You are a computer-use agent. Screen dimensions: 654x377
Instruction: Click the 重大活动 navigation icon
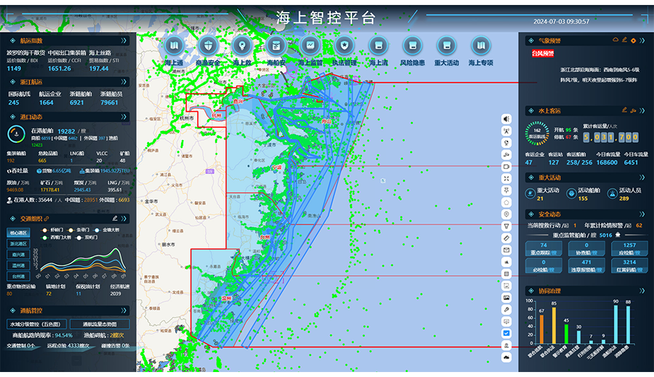[446, 46]
